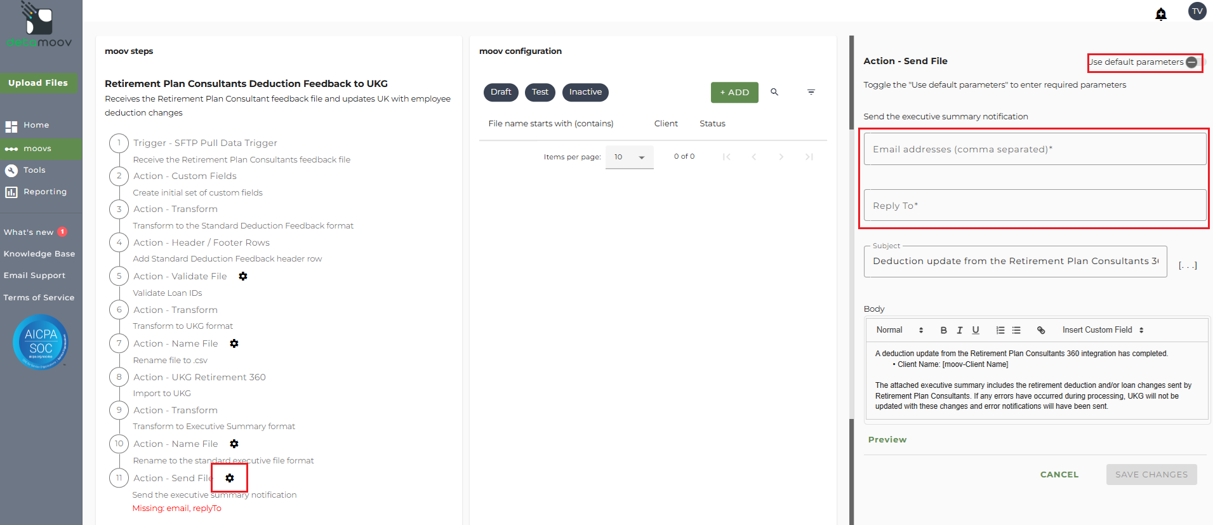Image resolution: width=1213 pixels, height=525 pixels.
Task: Open gear settings for step 5 Validate File
Action: point(243,276)
